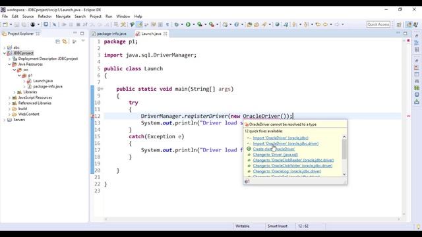This screenshot has width=422, height=237.
Task: Click the Last Edit Location arrow icon
Action: [318, 24]
